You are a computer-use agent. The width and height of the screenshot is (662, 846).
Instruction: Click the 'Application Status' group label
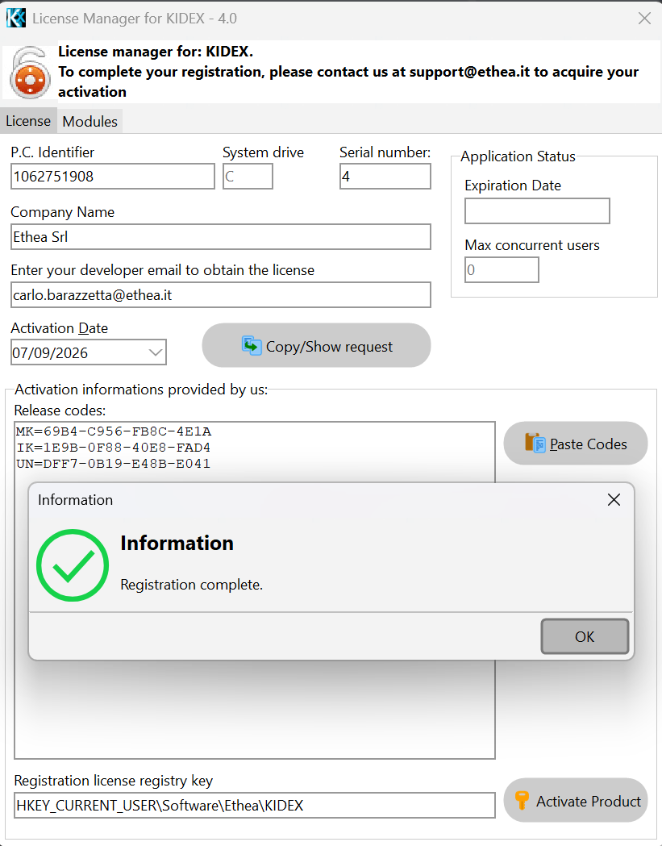pos(518,156)
